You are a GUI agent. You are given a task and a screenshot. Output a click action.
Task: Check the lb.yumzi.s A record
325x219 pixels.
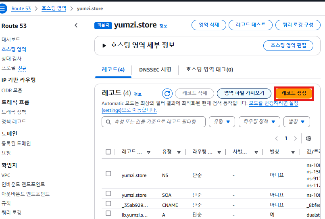point(108,213)
